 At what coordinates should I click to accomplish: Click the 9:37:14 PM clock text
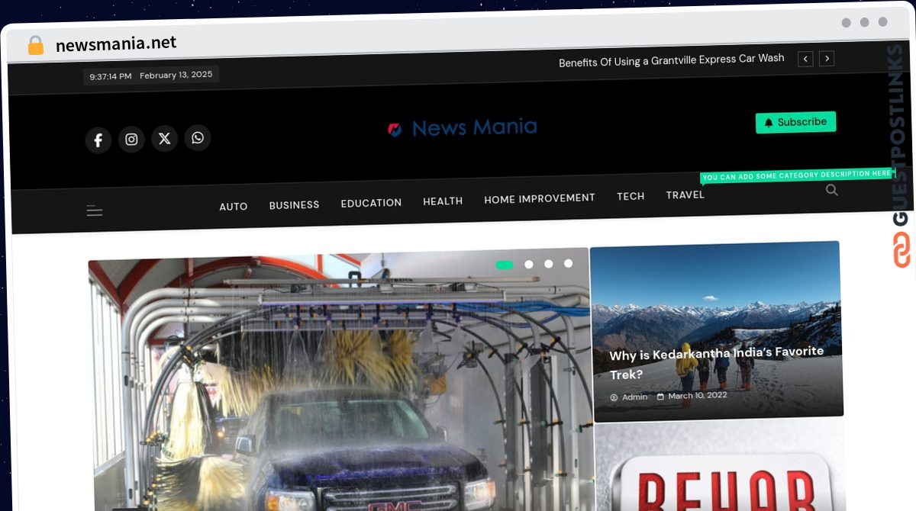pos(111,76)
